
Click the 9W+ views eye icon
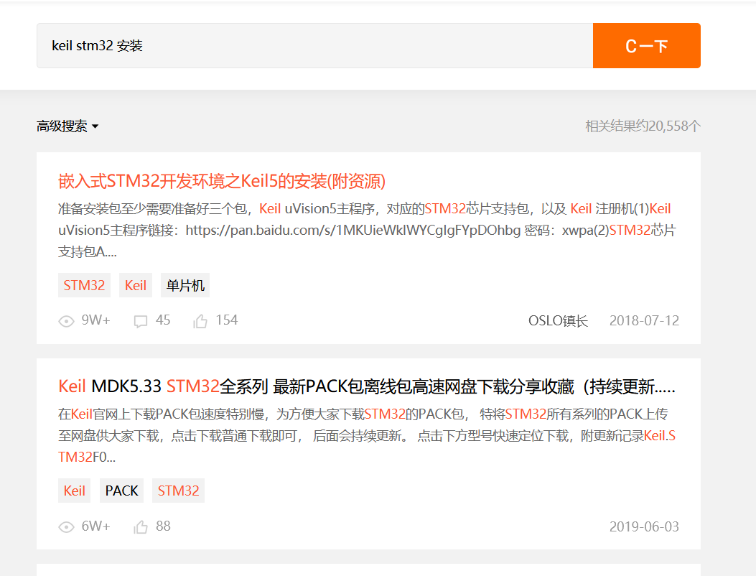[66, 321]
